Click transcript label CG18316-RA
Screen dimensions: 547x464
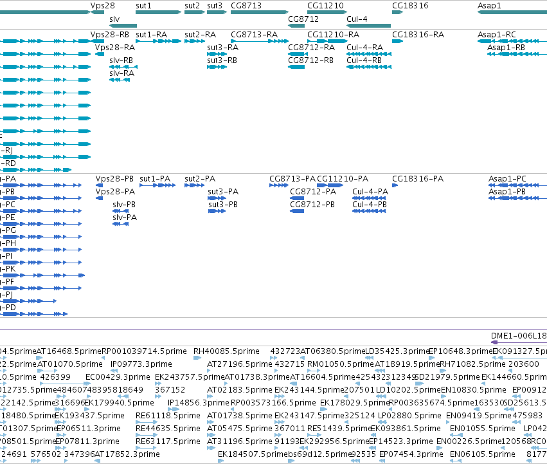(418, 35)
